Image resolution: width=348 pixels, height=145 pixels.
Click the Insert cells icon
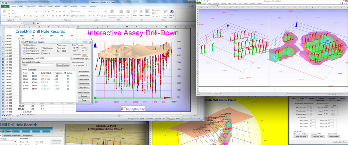(x=135, y=12)
